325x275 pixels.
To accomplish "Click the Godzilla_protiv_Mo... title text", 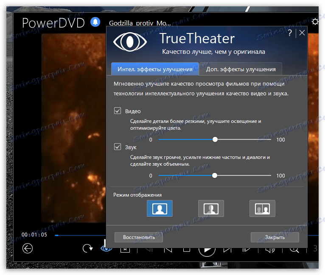I will pyautogui.click(x=140, y=23).
